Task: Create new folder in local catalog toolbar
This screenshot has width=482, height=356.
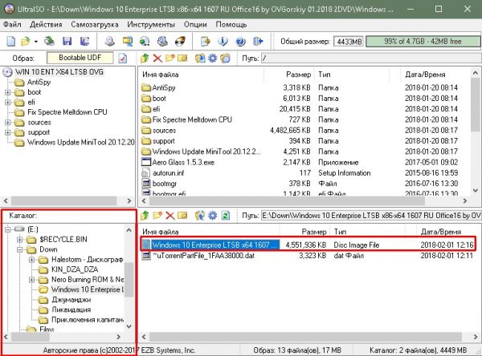Action: point(157,216)
